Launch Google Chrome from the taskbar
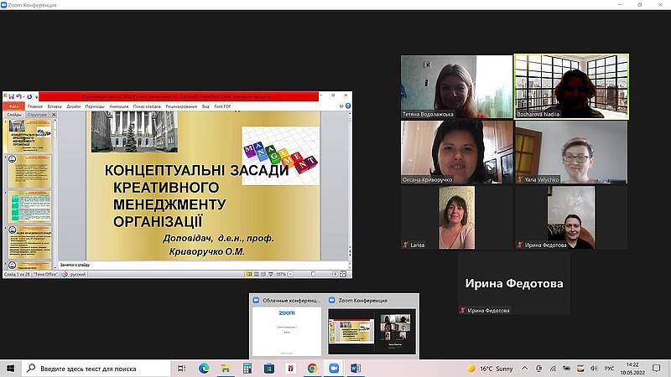Viewport: 671px width, 377px height. point(312,368)
